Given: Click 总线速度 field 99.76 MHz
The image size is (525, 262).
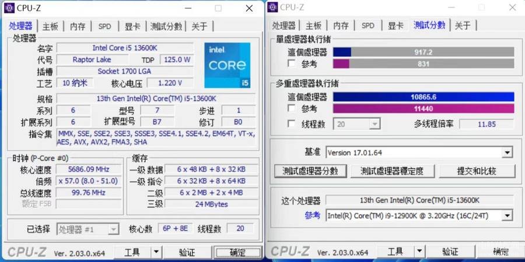Looking at the screenshot, I should [89, 193].
